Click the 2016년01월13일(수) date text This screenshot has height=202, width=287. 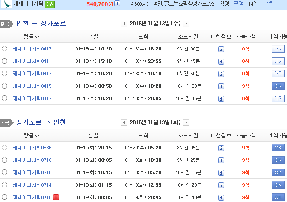point(155,24)
